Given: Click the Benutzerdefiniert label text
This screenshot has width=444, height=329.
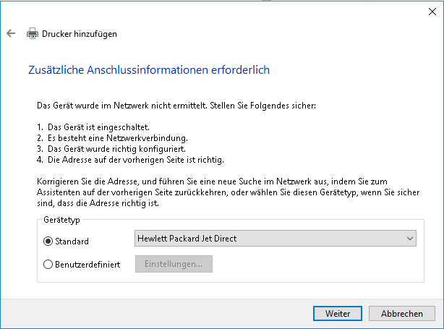Looking at the screenshot, I should 87,265.
